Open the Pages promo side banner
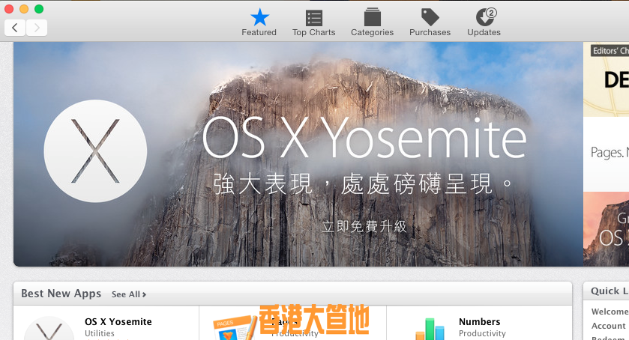629x340 pixels. (607, 154)
